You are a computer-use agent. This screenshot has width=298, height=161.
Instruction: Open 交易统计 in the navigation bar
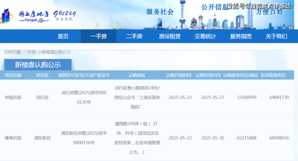[x=205, y=36]
